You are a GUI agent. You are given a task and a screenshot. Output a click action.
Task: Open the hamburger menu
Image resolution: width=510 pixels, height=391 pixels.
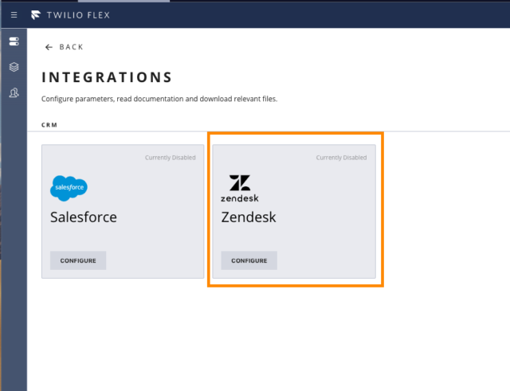[x=14, y=15]
